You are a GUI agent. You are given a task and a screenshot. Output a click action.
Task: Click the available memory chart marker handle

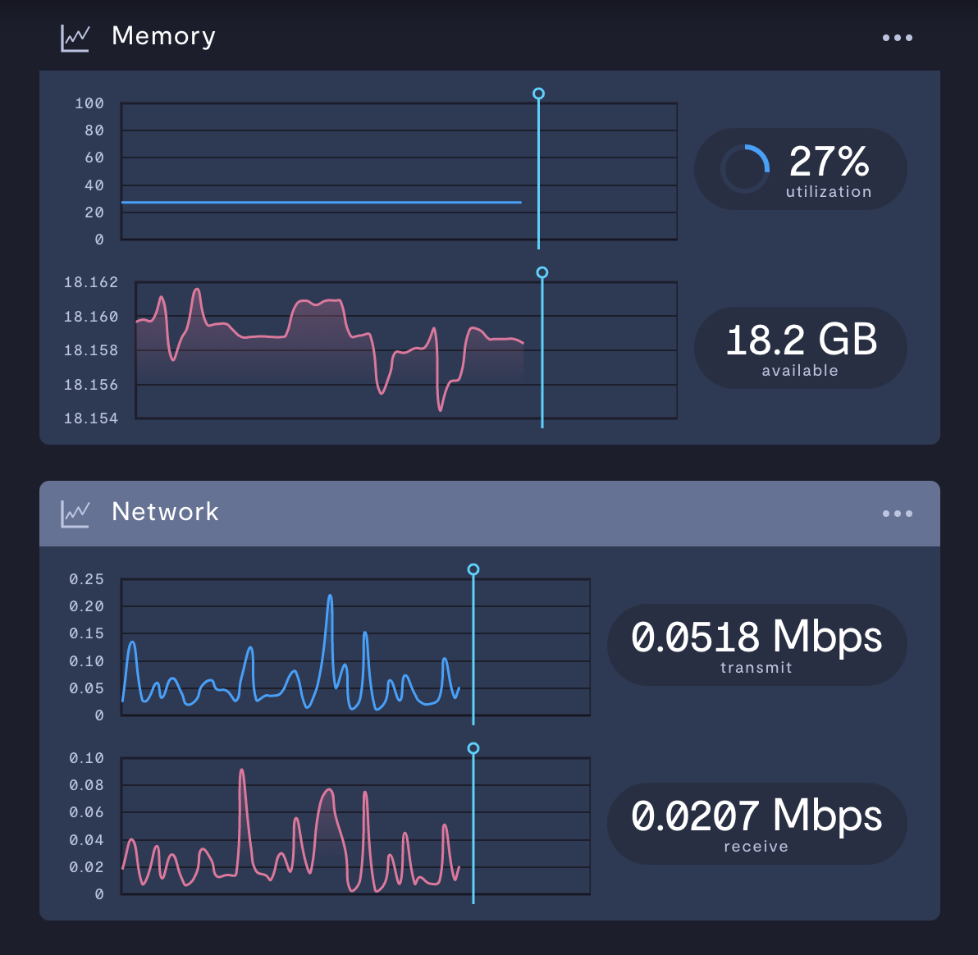coord(542,272)
